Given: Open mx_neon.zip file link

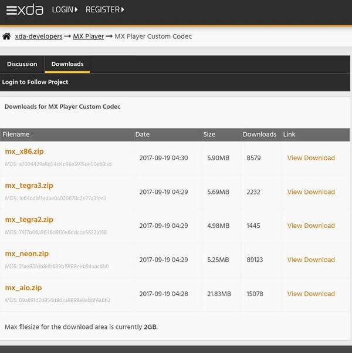Looking at the screenshot, I should click(x=27, y=254).
